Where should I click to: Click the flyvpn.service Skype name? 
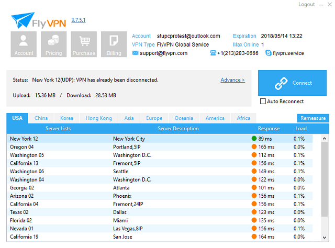pos(288,53)
